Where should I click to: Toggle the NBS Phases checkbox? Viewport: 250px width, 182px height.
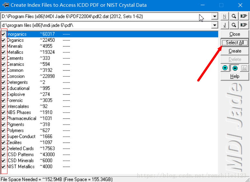(3, 113)
